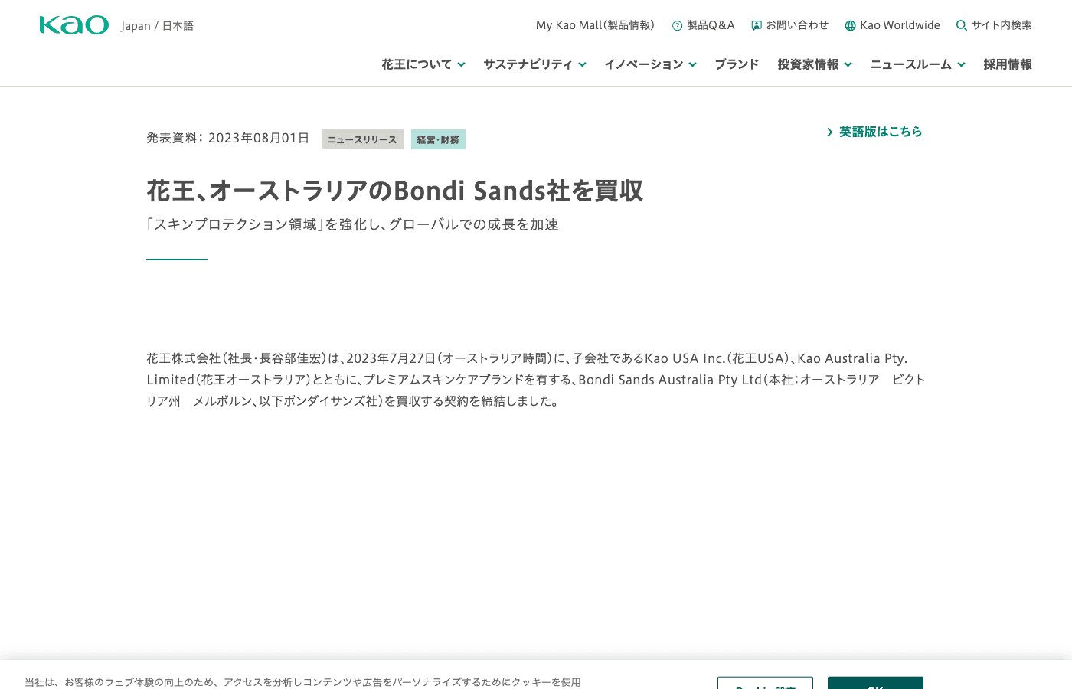Expand the 投資家情報 dropdown chevron
The image size is (1072, 689).
click(x=848, y=65)
